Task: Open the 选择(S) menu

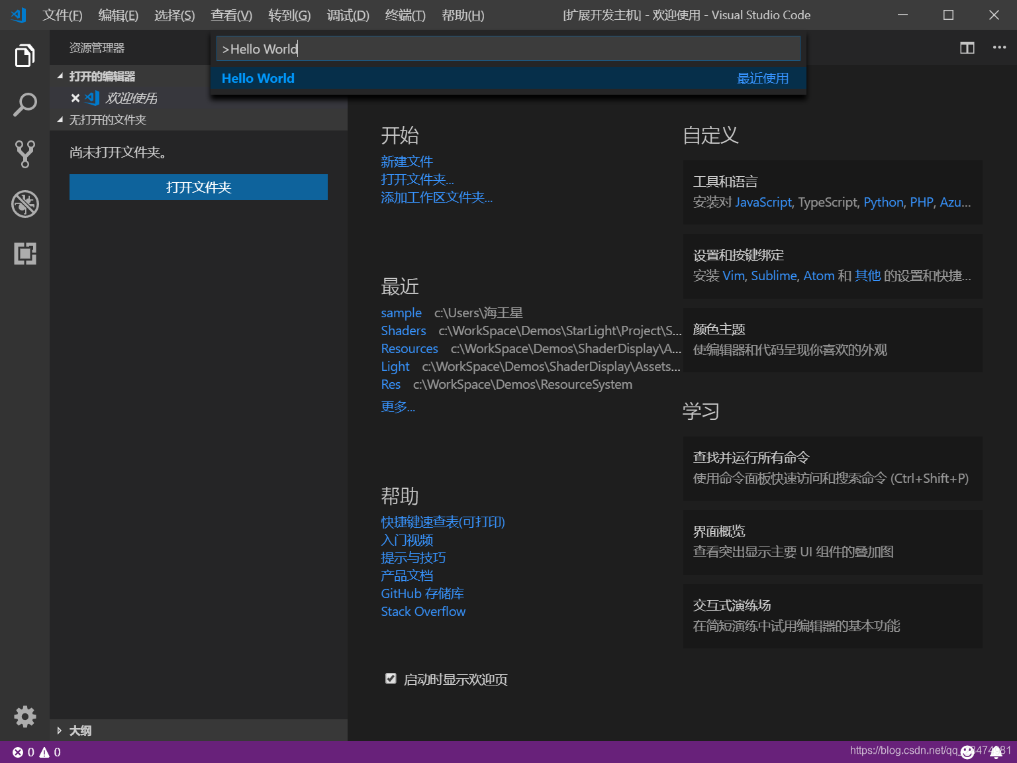Action: (x=174, y=15)
